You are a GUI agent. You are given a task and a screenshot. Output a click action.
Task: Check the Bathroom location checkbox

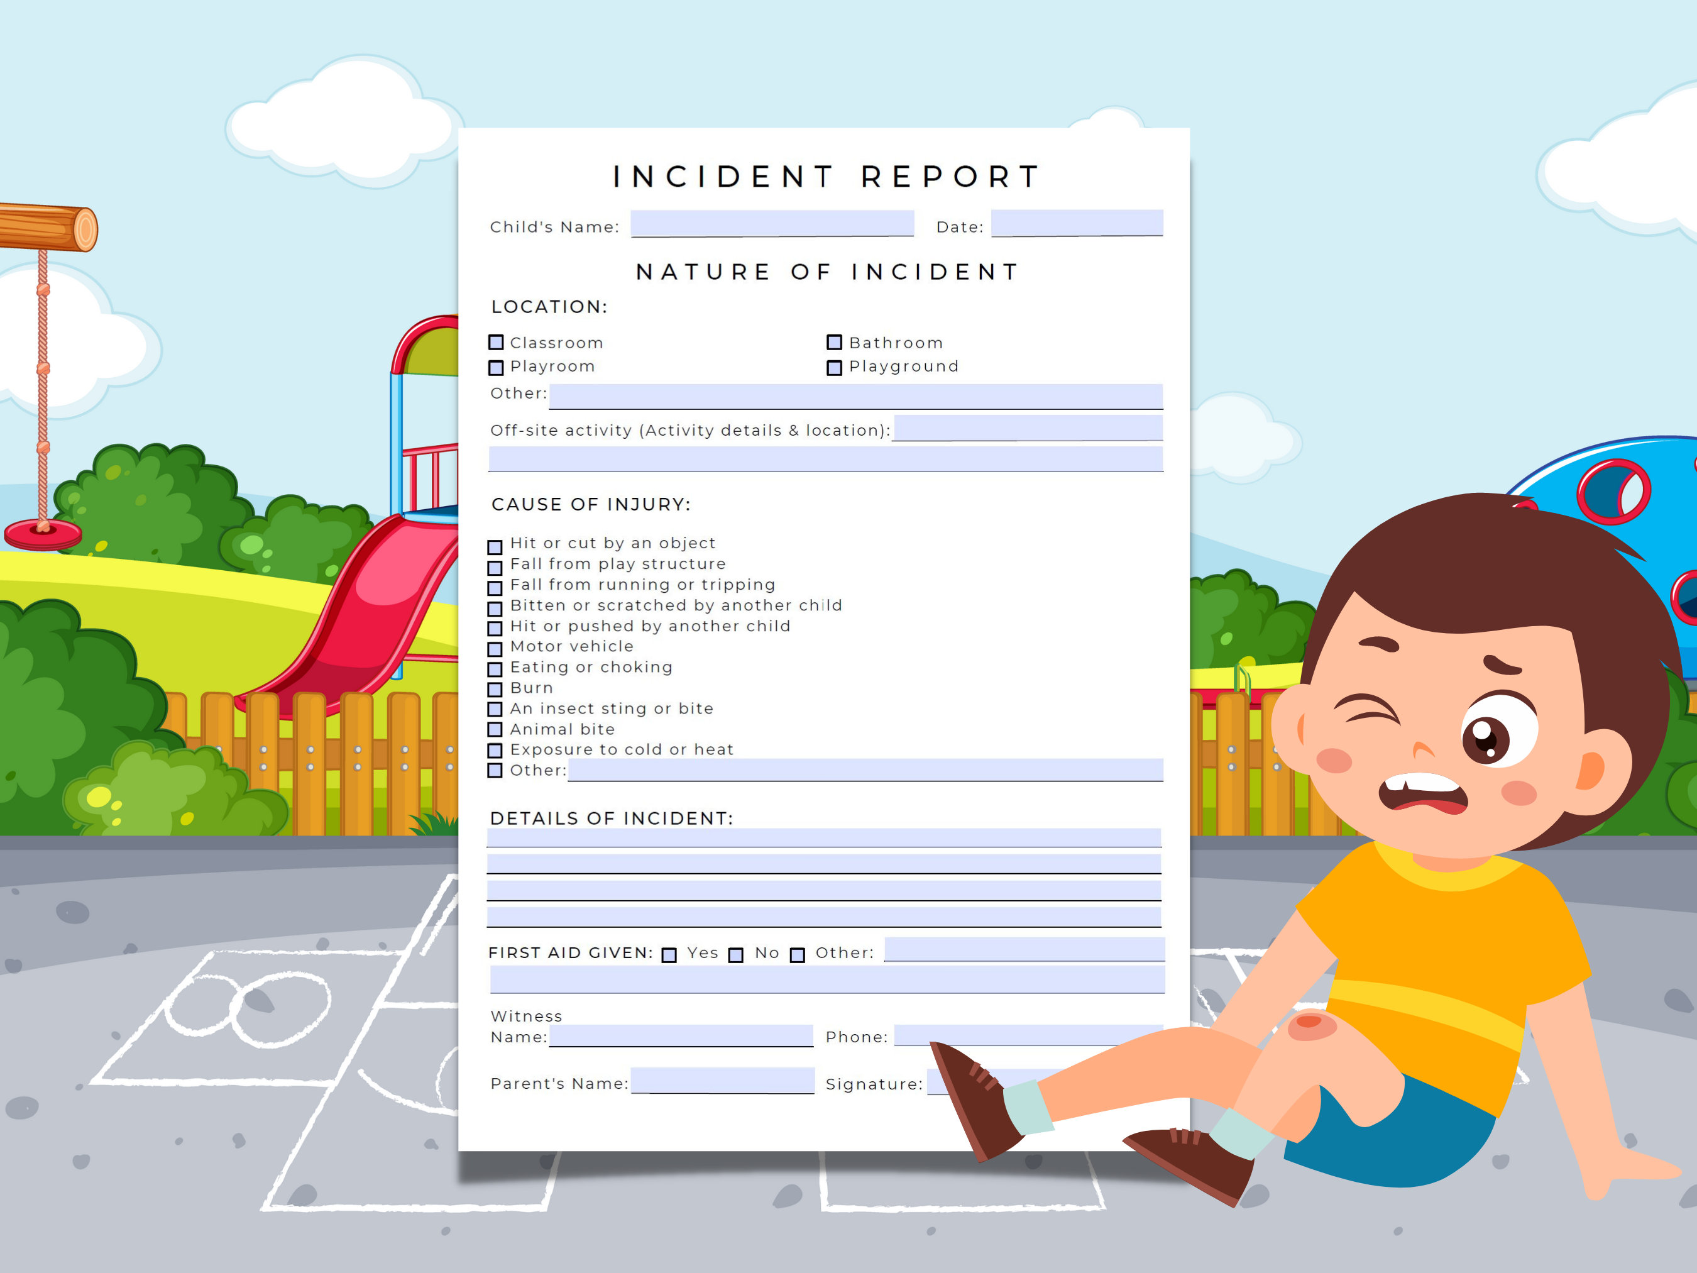[x=833, y=342]
